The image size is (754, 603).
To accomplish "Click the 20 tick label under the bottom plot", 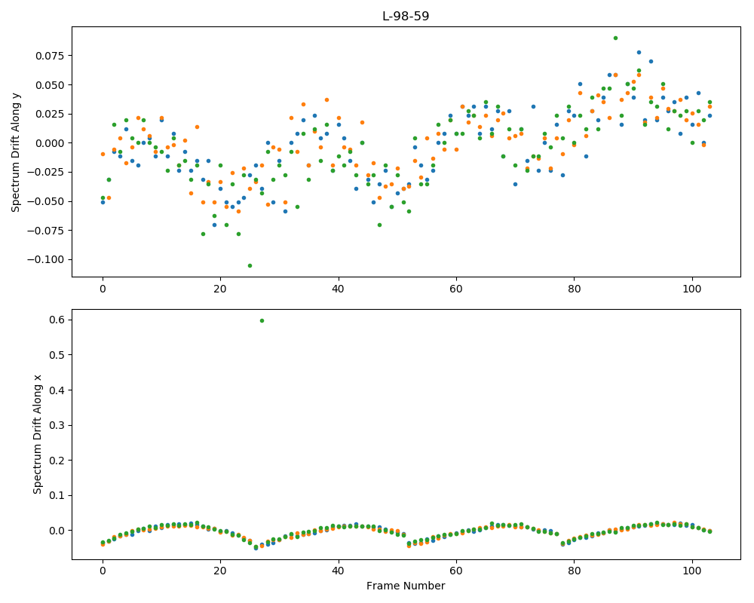I will coord(220,571).
